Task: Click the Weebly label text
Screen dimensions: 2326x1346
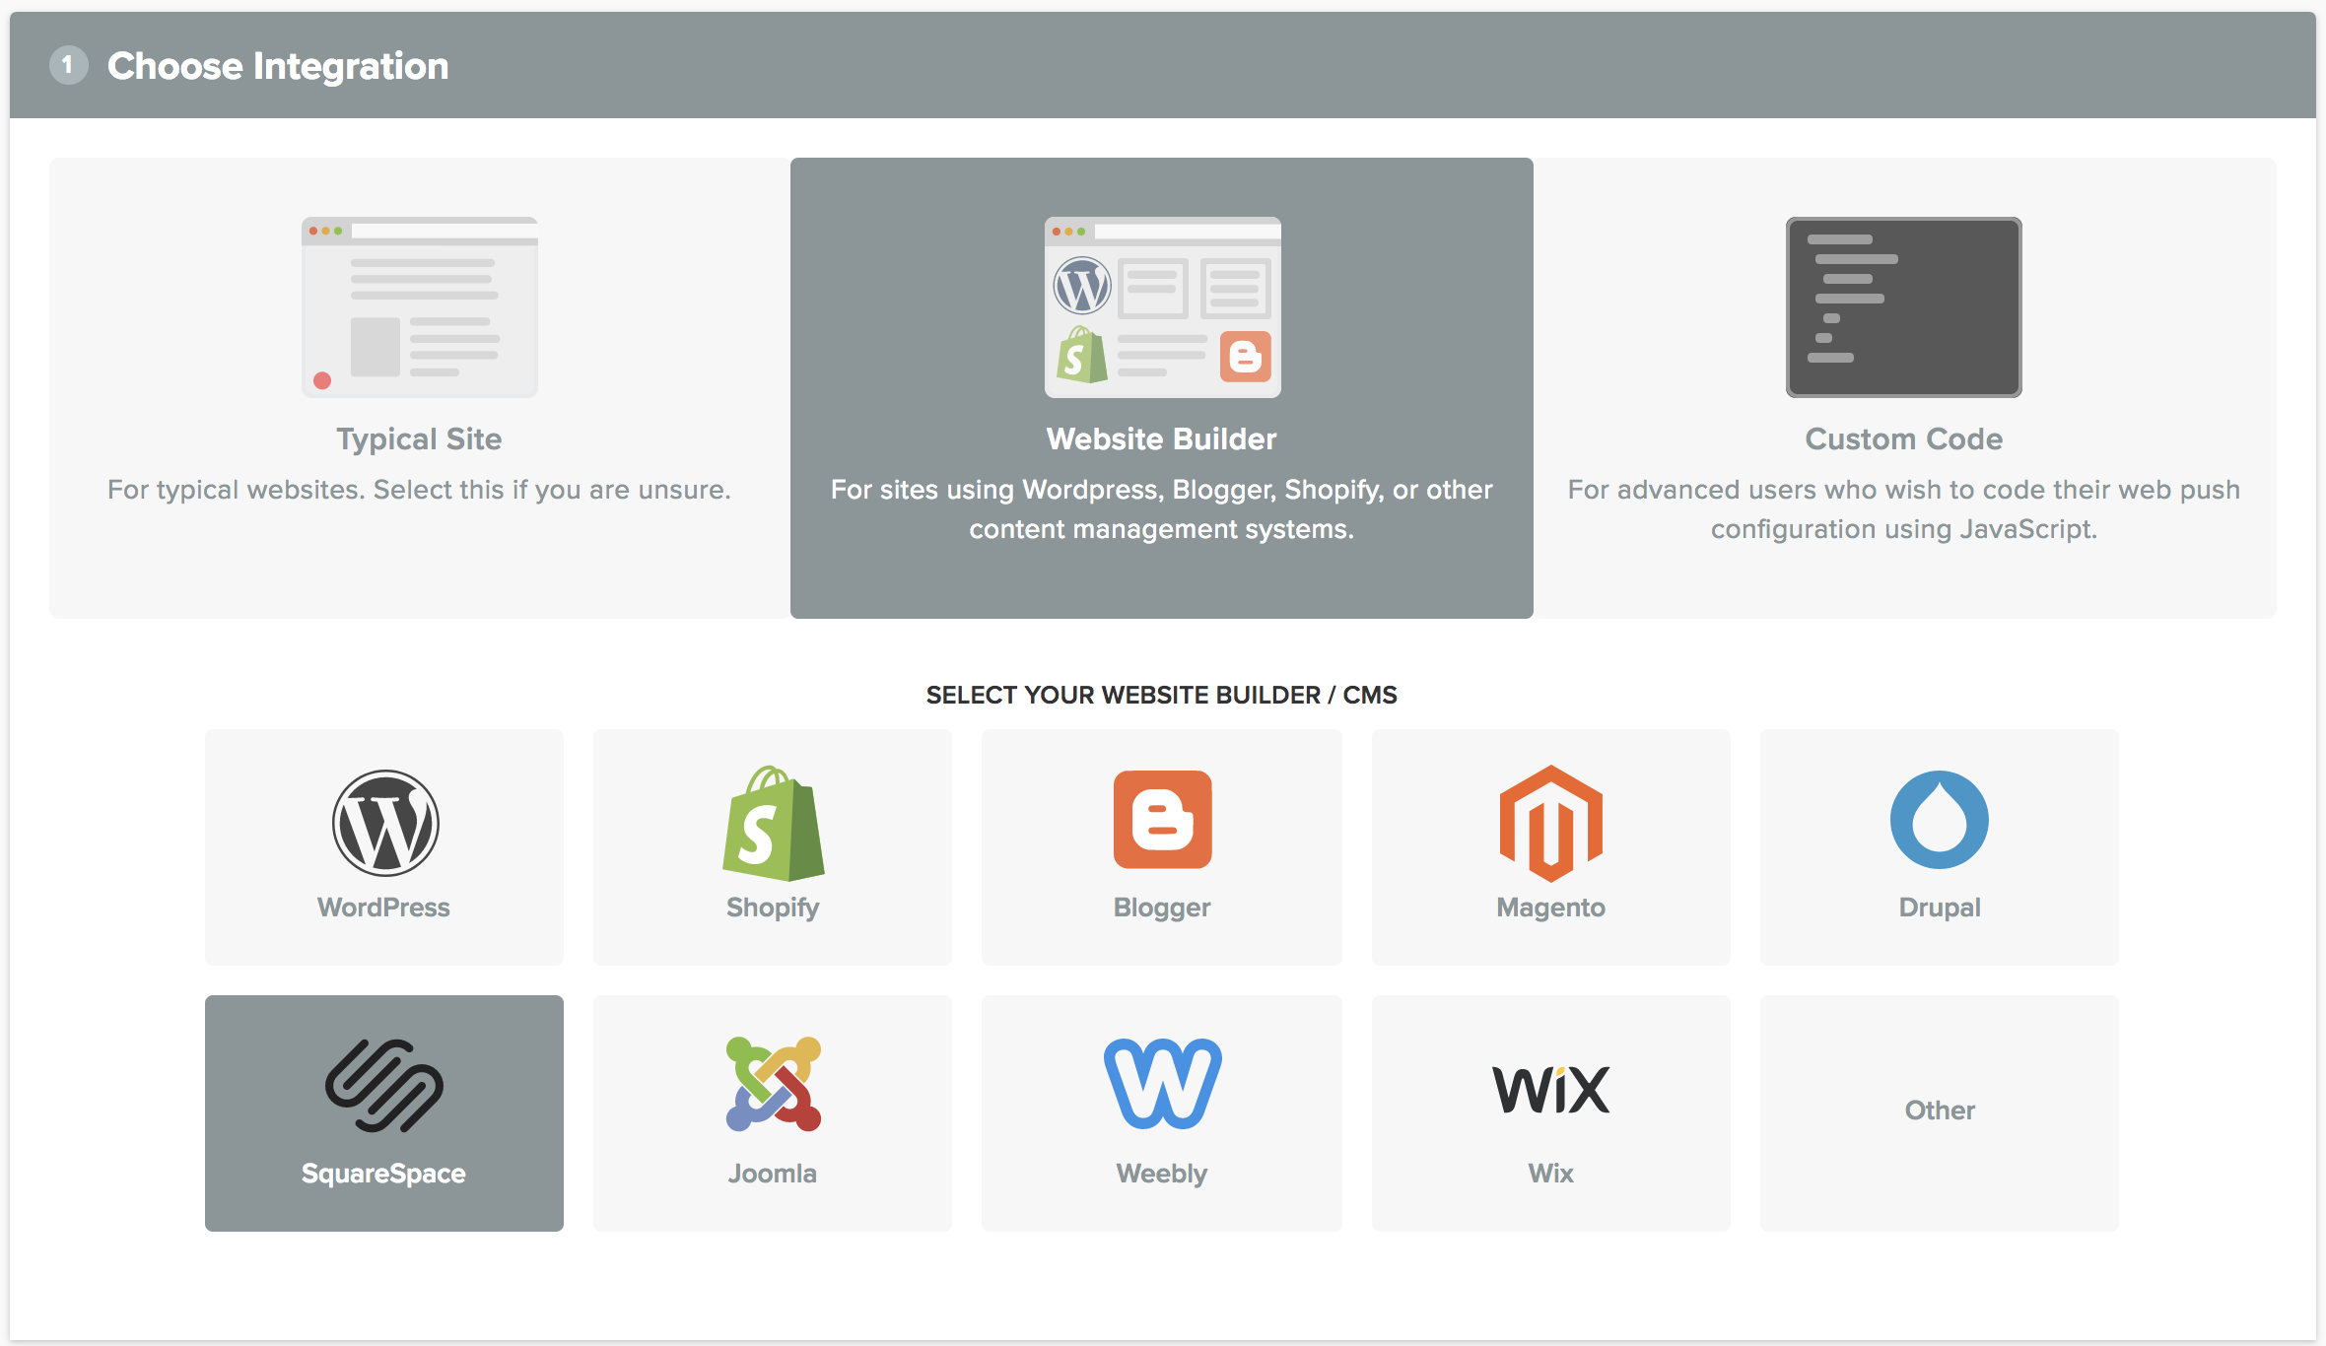Action: tap(1162, 1173)
